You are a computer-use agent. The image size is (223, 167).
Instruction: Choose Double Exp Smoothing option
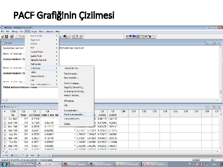[x=76, y=91]
